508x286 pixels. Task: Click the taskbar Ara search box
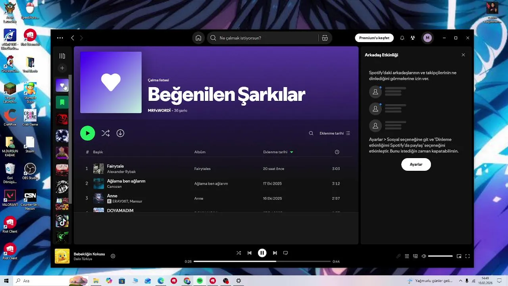point(52,281)
